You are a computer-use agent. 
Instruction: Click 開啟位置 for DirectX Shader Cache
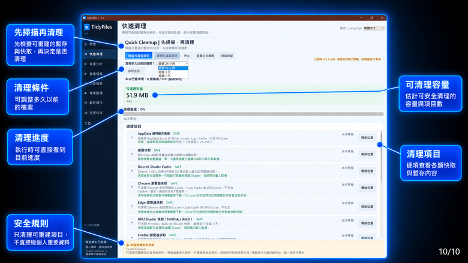367,171
